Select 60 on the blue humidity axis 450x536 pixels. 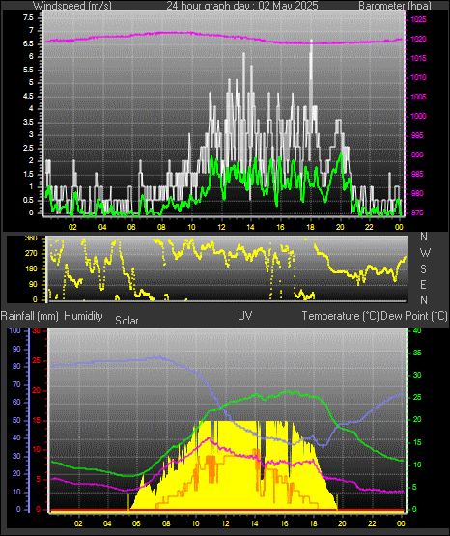point(16,402)
